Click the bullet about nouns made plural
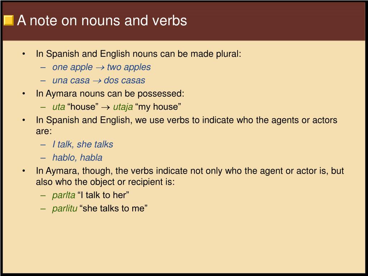 tap(138, 54)
